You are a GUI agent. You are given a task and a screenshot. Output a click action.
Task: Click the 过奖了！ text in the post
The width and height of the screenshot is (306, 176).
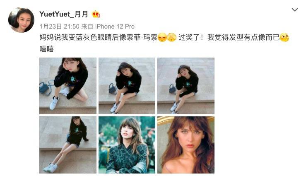(x=191, y=37)
